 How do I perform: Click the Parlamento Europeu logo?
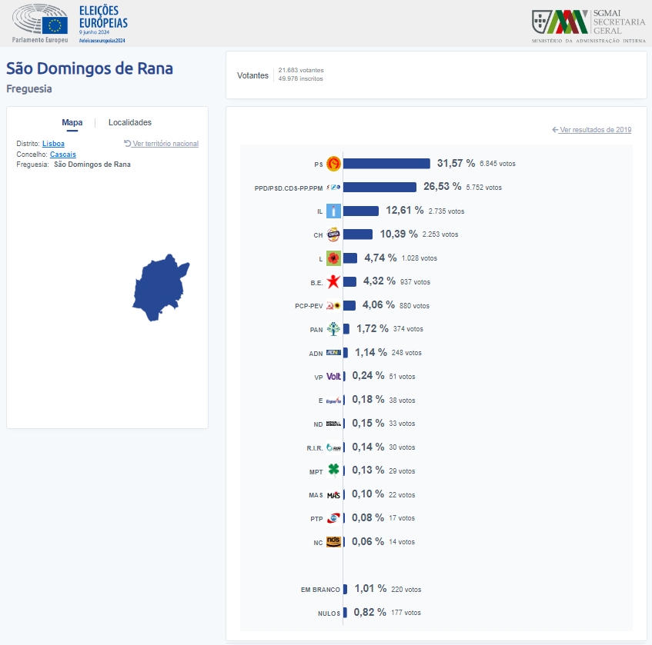coord(40,23)
